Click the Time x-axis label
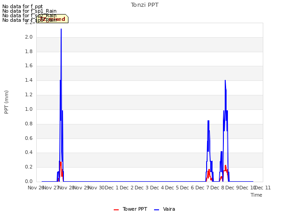 pos(256,195)
